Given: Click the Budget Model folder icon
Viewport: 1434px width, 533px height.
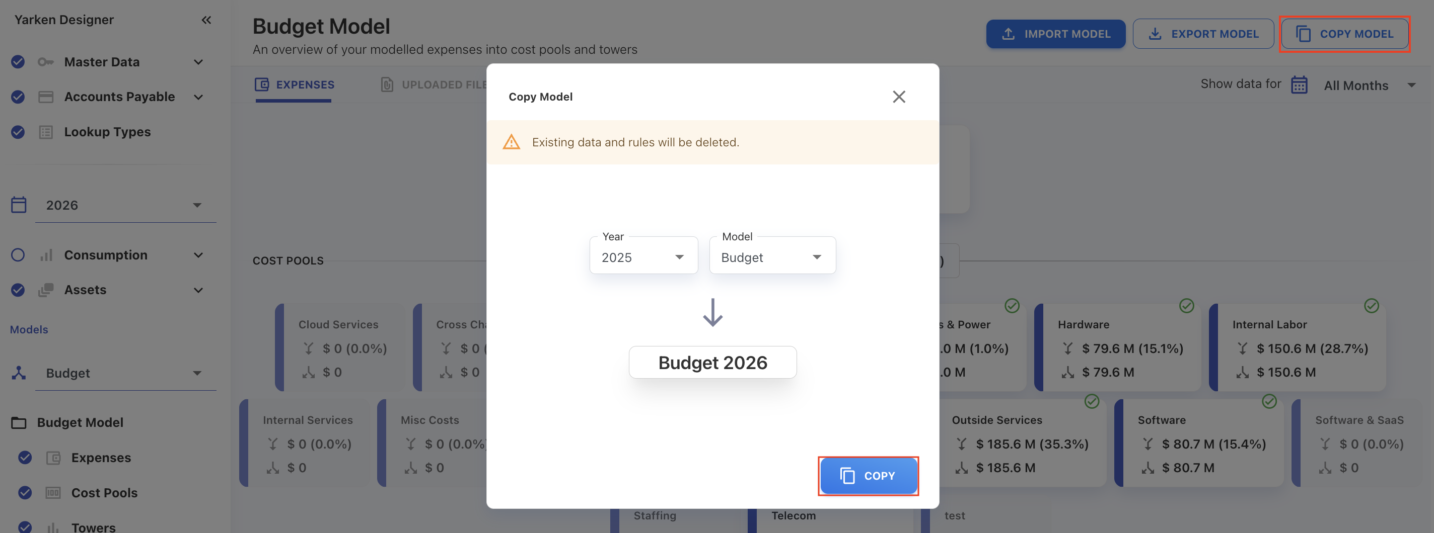Looking at the screenshot, I should pyautogui.click(x=18, y=422).
